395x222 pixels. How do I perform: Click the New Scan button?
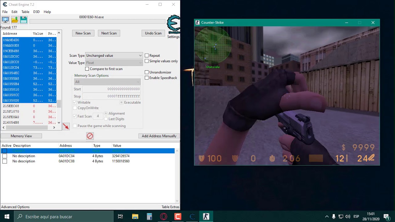pyautogui.click(x=83, y=33)
